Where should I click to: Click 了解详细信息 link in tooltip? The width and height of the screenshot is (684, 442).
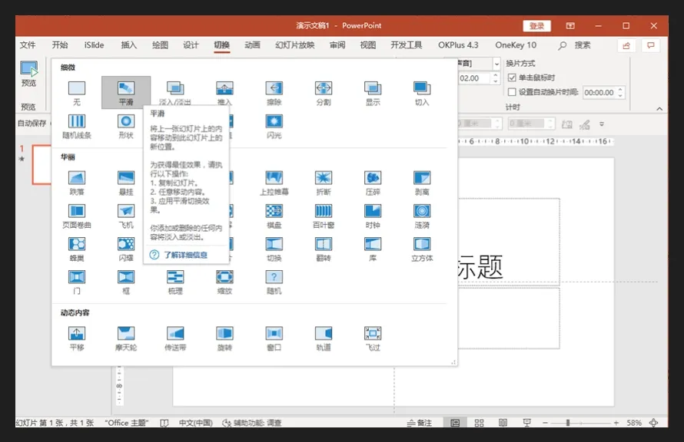point(185,255)
